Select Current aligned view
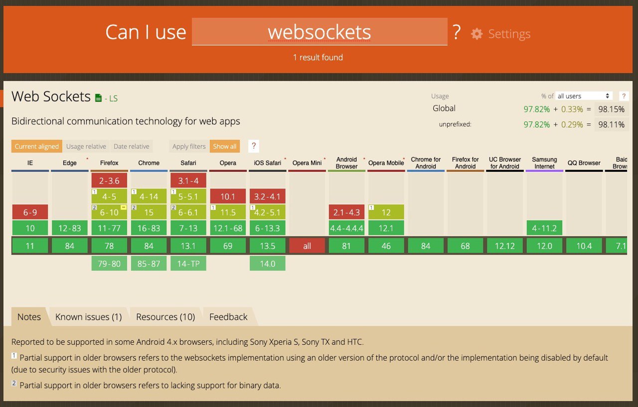The image size is (638, 407). click(x=37, y=146)
